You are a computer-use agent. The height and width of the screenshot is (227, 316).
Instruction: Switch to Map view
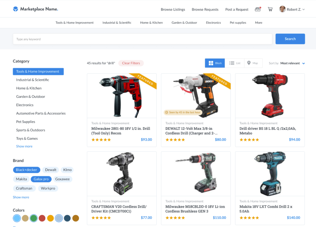coord(253,63)
